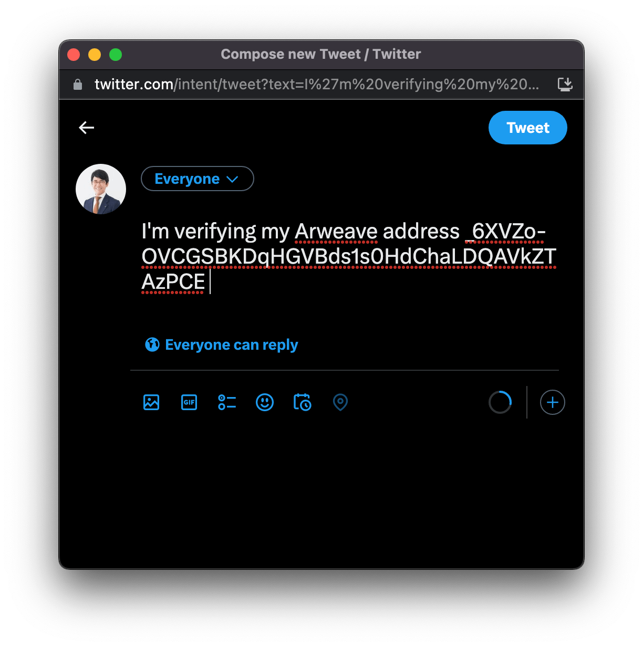Click the install app icon in address bar
The image size is (643, 647).
click(565, 84)
